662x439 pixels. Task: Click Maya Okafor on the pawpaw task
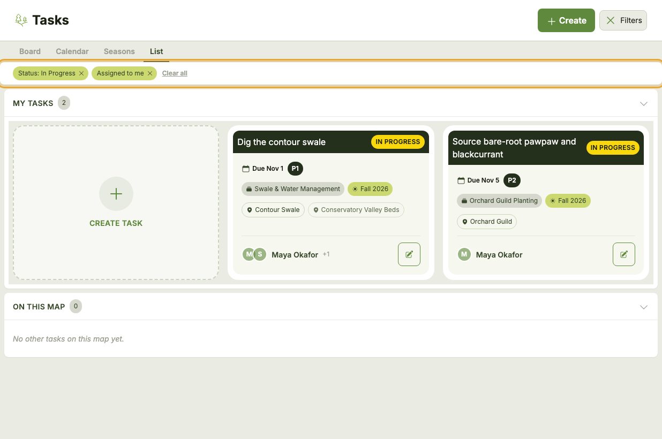click(x=499, y=255)
